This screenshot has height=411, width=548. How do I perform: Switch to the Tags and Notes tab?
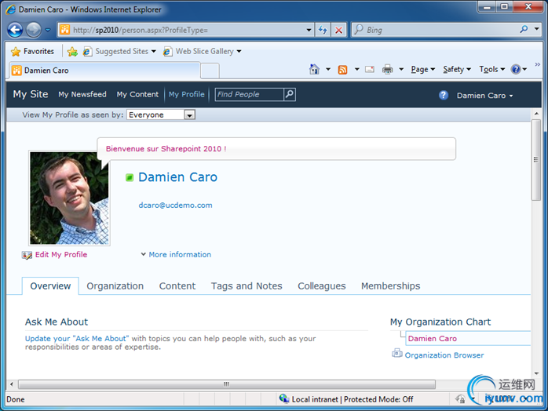[247, 286]
